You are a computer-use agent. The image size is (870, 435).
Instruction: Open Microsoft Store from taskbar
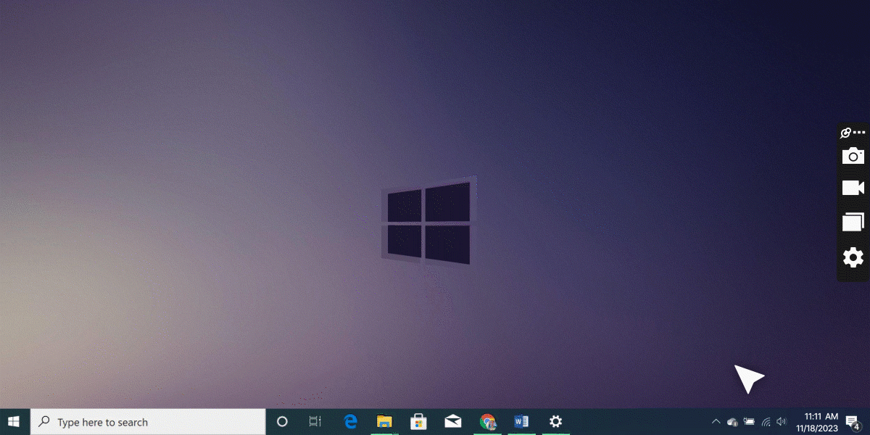pos(418,421)
